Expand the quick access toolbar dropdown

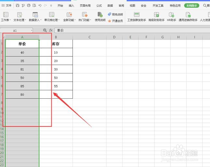51,6
